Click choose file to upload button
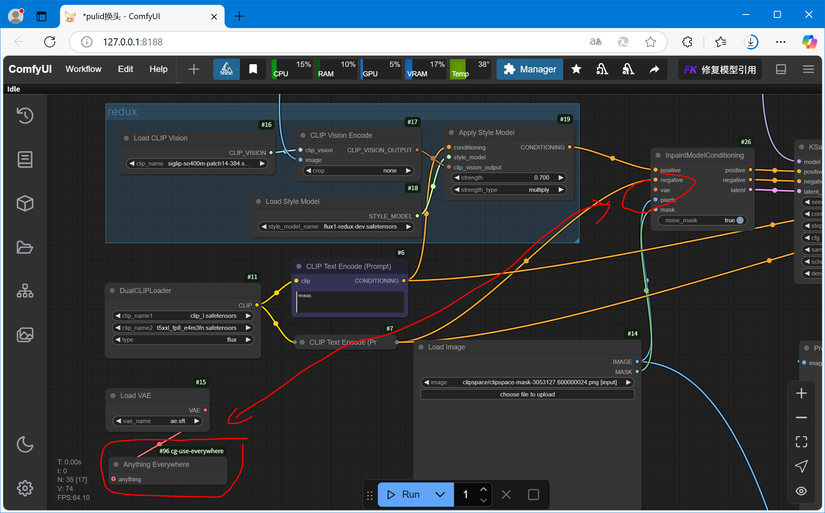The image size is (825, 513). (x=527, y=394)
